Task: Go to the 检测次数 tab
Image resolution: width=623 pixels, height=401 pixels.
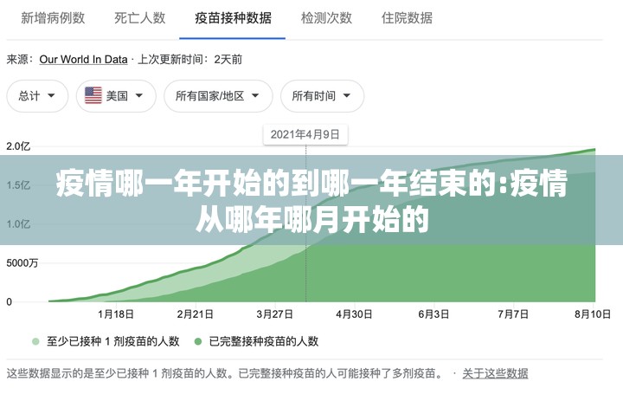Action: (326, 18)
